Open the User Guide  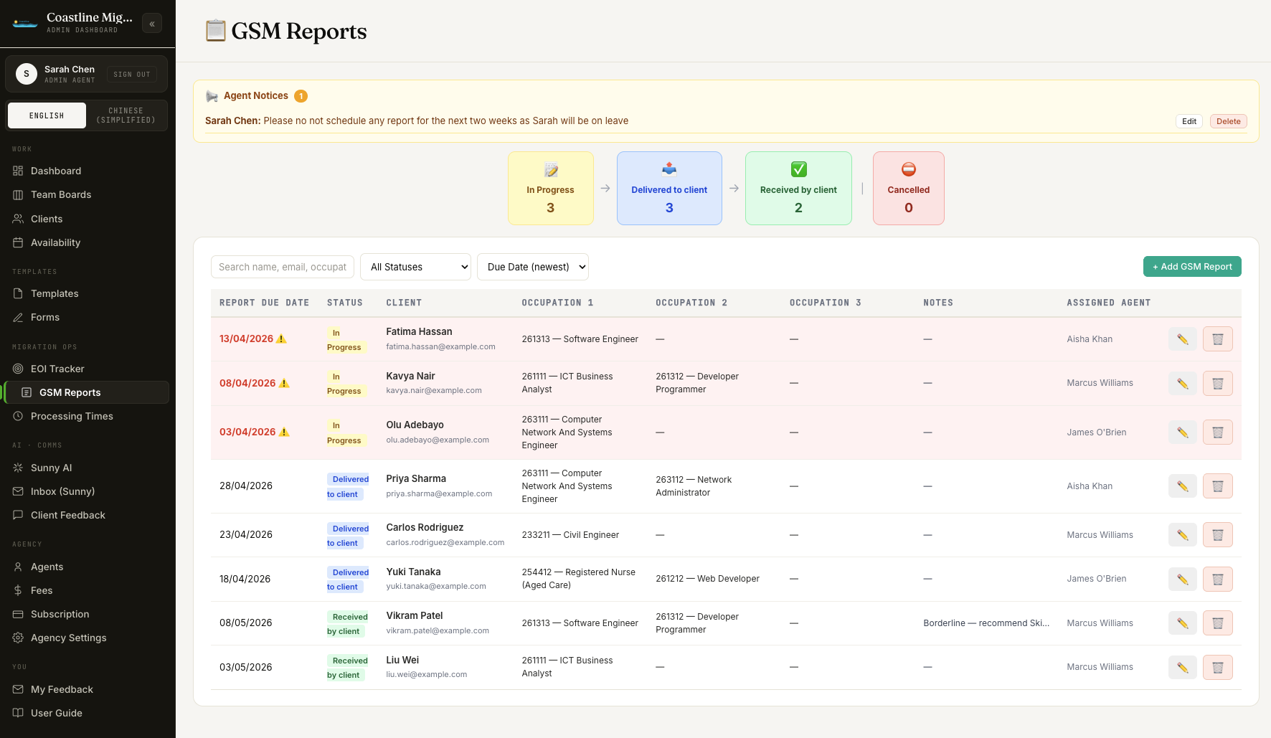pos(57,713)
